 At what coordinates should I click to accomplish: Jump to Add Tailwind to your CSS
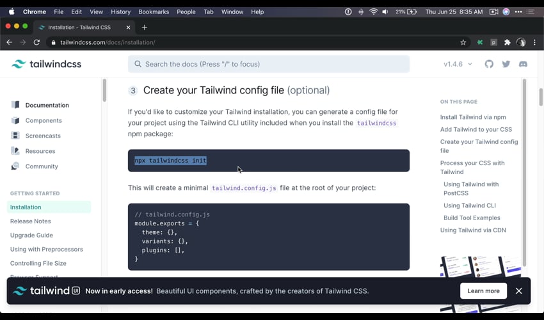point(476,129)
